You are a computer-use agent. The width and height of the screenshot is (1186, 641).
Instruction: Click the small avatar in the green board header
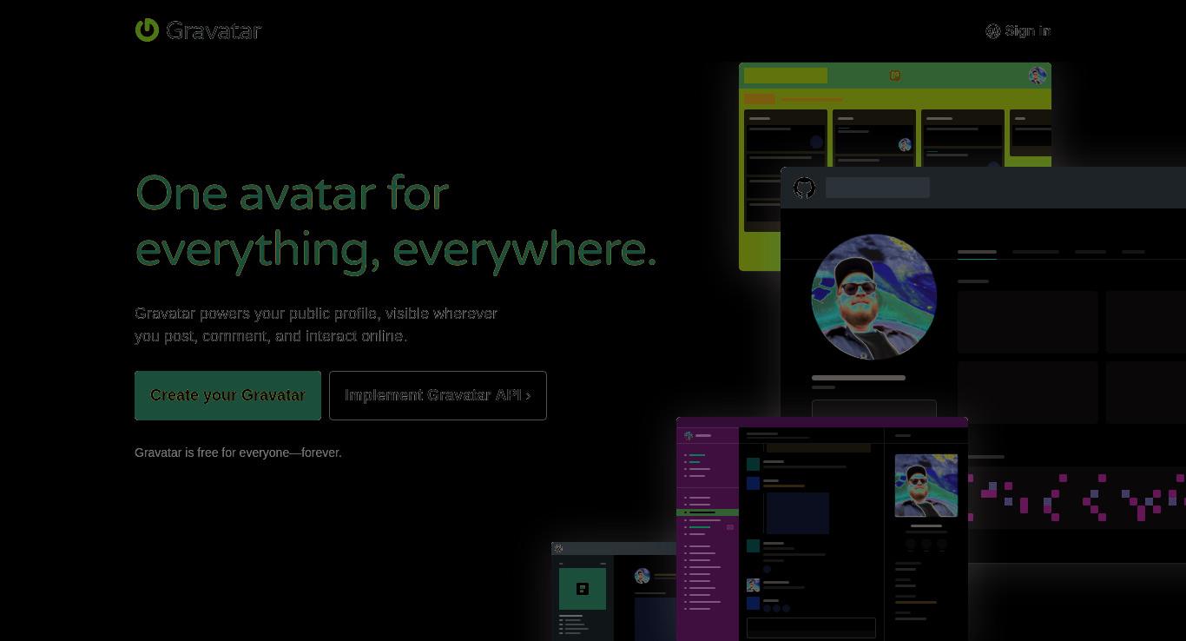click(x=1038, y=76)
